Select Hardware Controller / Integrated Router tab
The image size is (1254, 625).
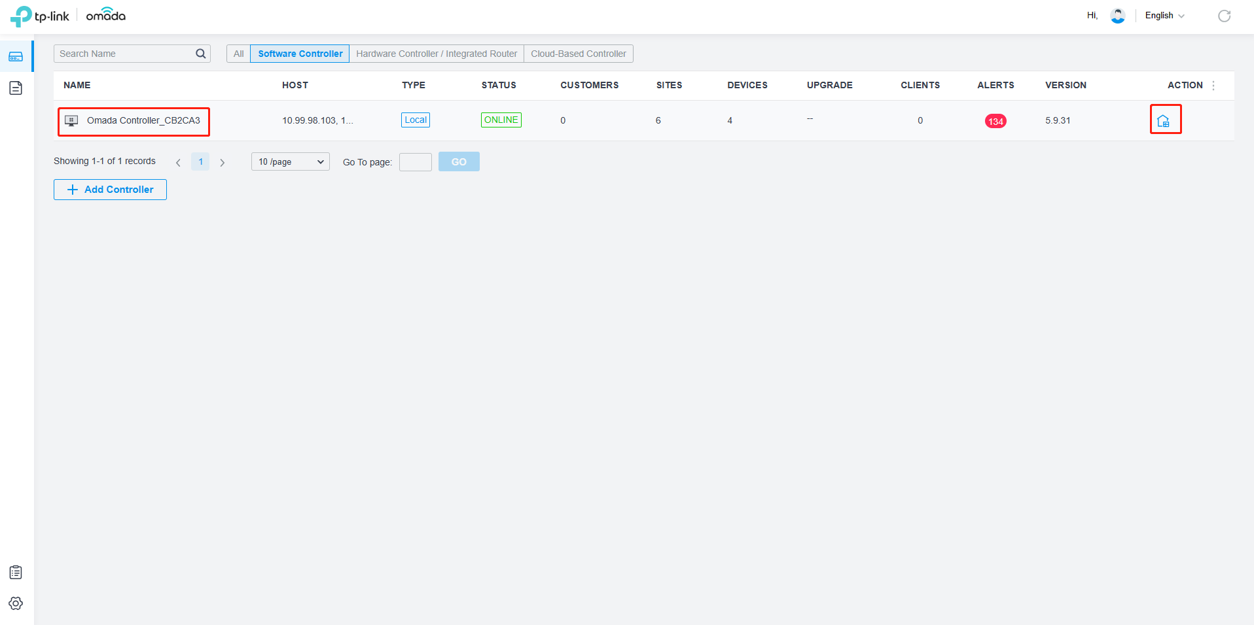[437, 54]
